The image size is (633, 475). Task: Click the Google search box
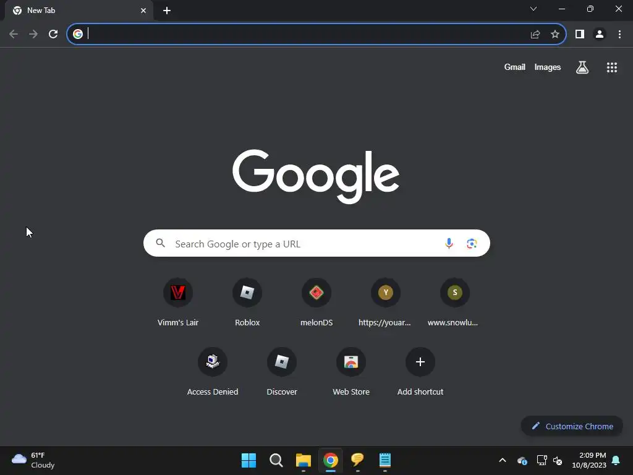[x=316, y=243]
